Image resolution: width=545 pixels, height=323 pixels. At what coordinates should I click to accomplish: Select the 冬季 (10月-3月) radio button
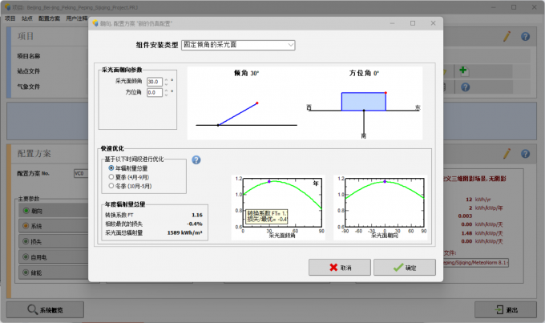111,186
